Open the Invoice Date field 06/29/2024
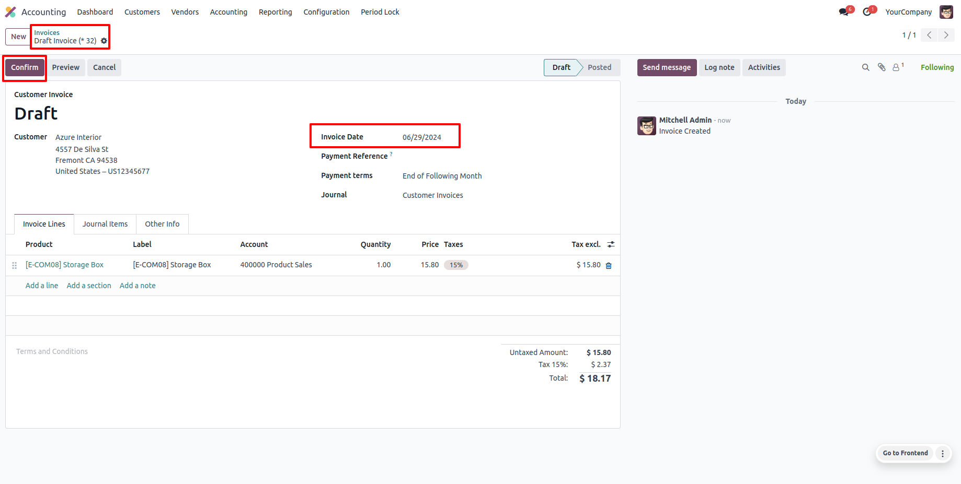 (422, 137)
